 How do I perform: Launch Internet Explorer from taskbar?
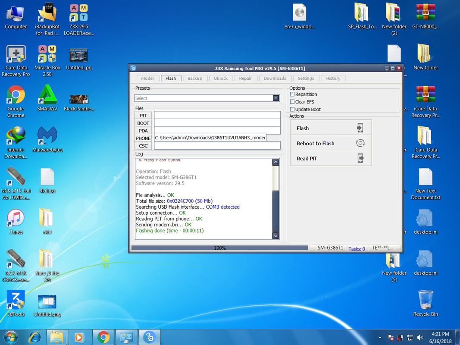(x=34, y=337)
